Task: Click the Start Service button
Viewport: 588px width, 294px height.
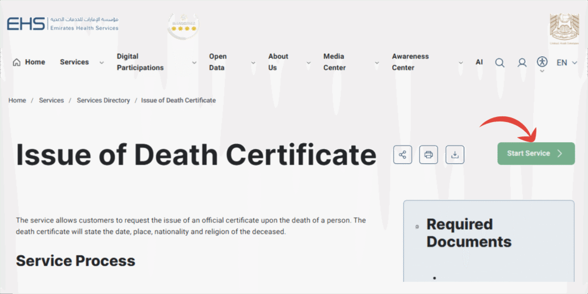Action: [536, 154]
